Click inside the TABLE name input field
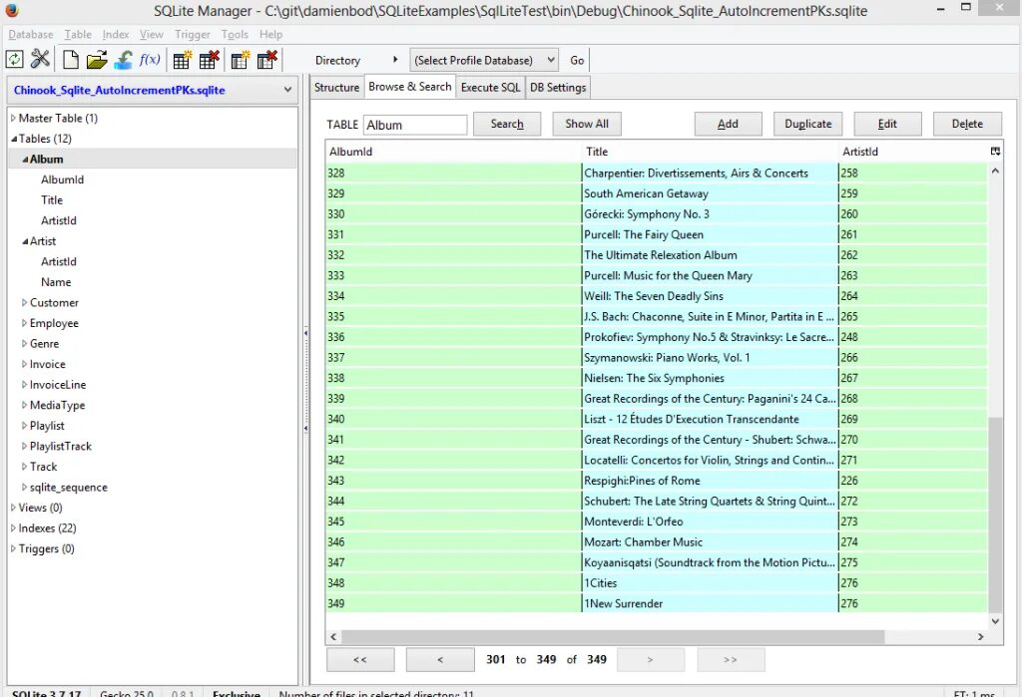Screen dimensions: 1022x697 415,125
